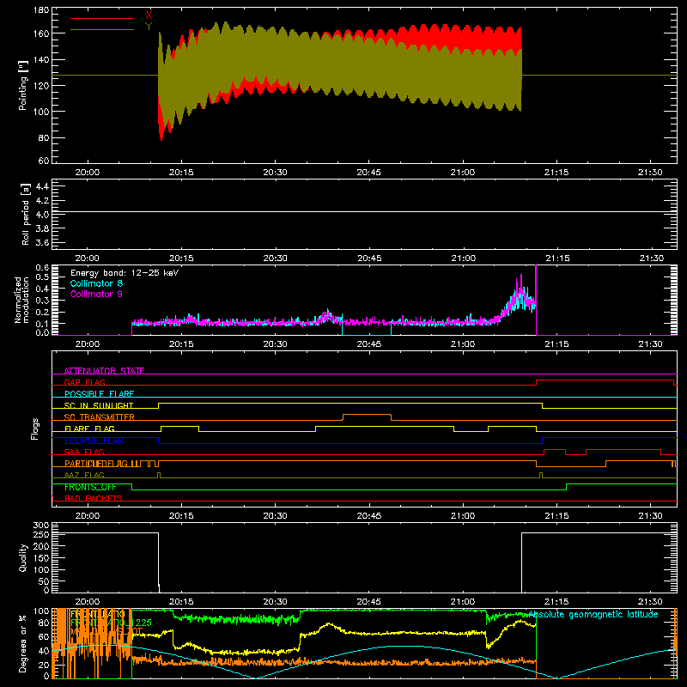Screen dimensions: 687x687
Task: Click the 4.2 tick on roll period axis
Action: 42,201
